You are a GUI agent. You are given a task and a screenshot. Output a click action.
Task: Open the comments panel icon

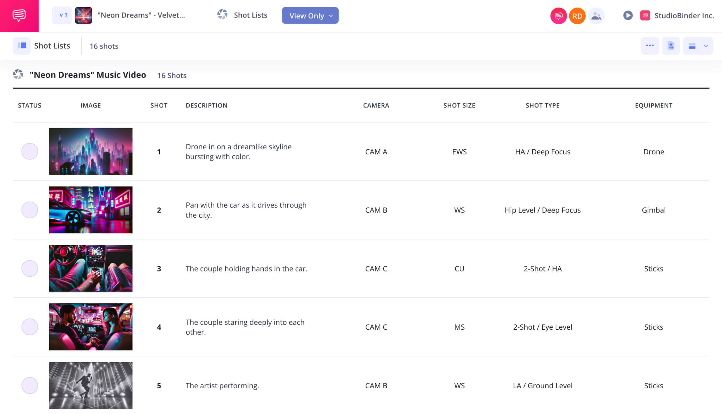558,16
